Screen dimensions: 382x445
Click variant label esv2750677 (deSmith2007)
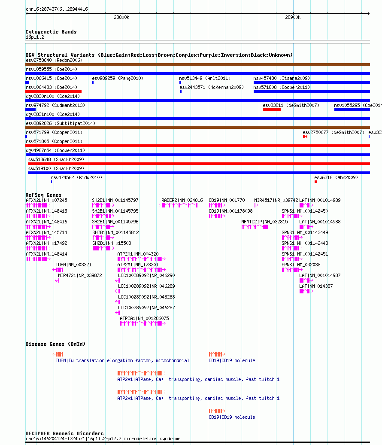(333, 133)
